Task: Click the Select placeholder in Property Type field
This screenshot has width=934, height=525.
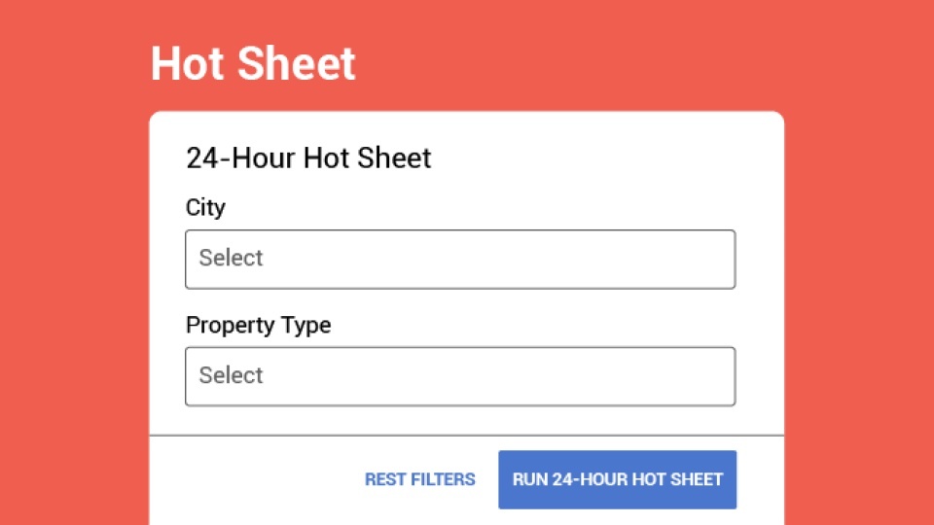Action: 232,376
